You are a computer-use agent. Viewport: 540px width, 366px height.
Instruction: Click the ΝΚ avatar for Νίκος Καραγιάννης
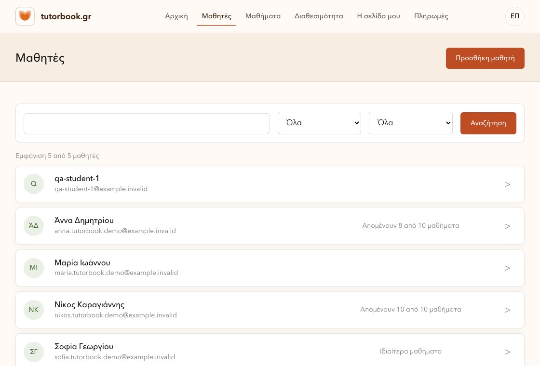(34, 310)
